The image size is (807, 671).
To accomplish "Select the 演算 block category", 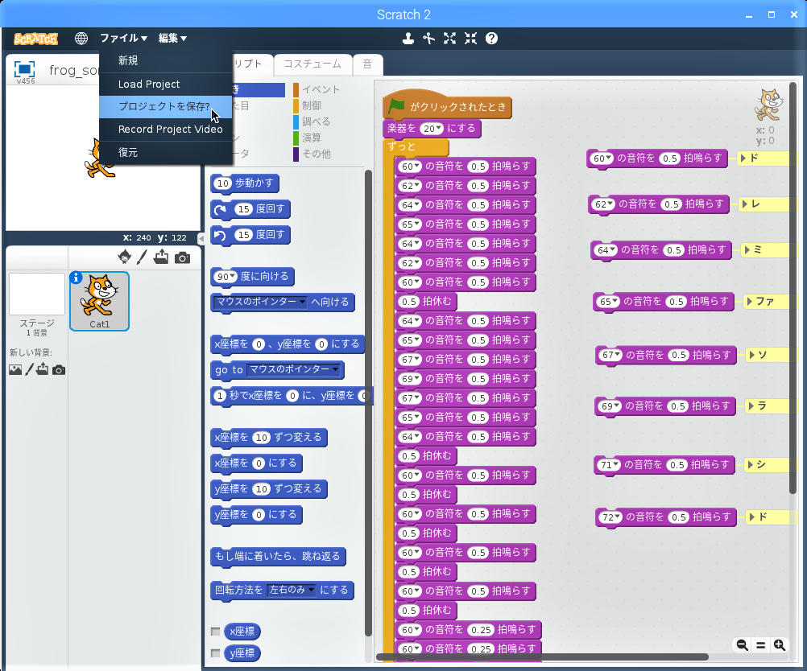I will coord(308,138).
